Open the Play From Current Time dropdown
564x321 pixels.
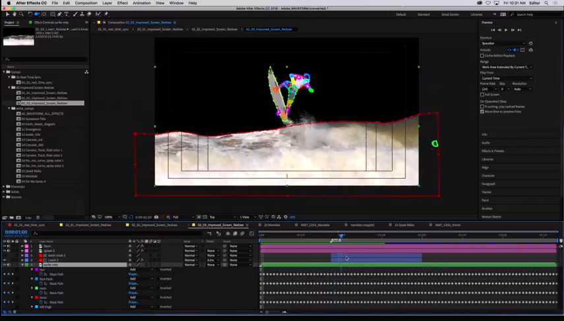505,78
